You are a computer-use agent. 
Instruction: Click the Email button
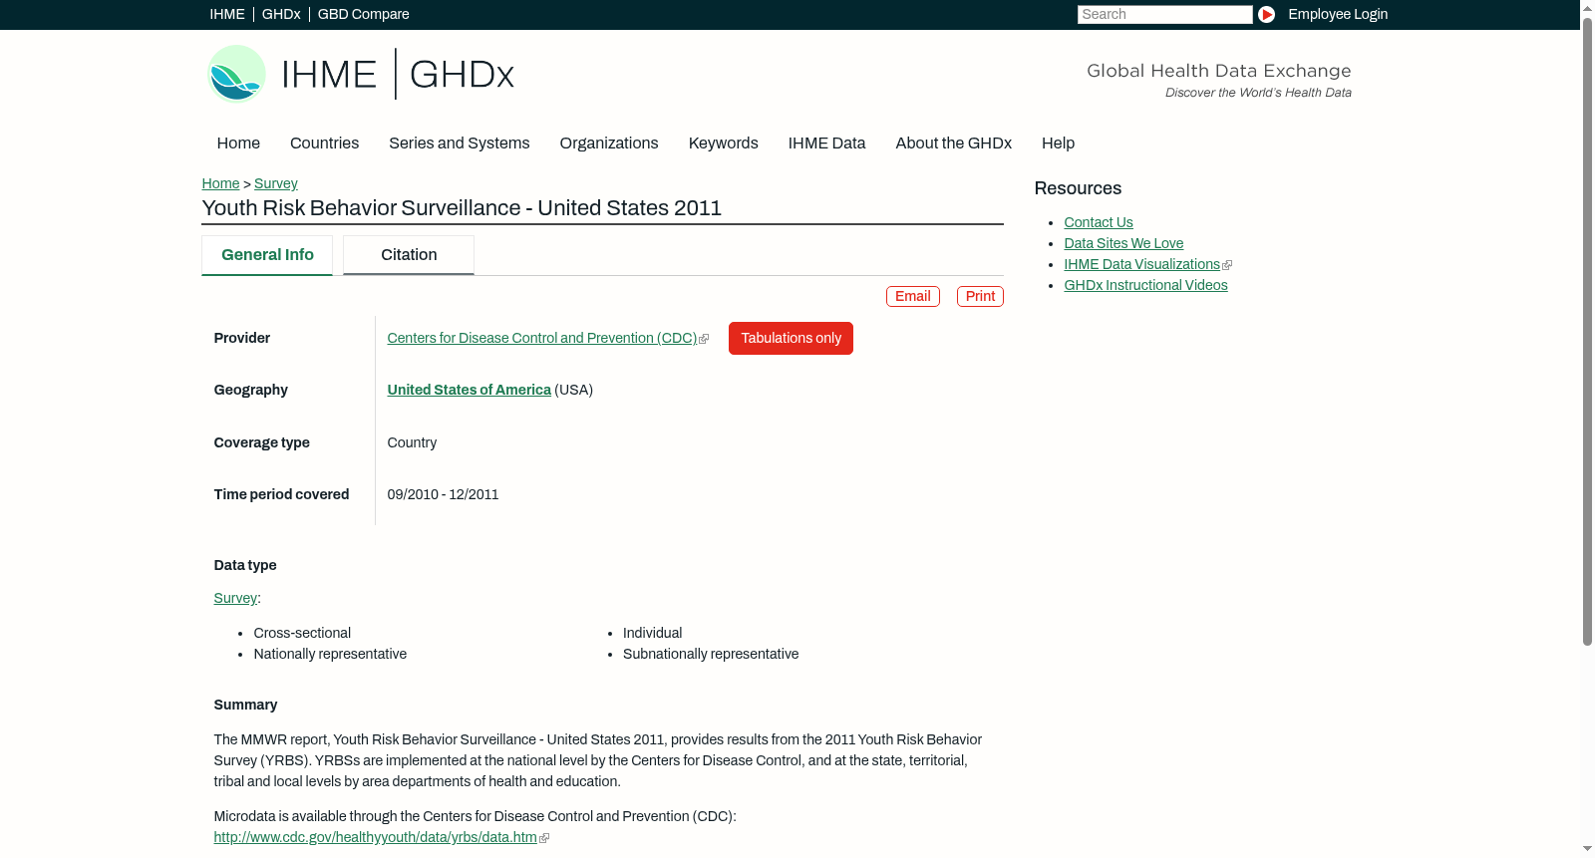pos(913,296)
